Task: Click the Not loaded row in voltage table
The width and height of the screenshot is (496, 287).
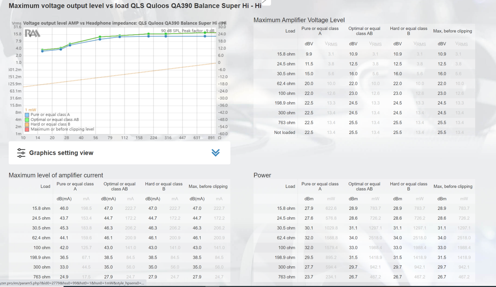Action: pos(364,132)
